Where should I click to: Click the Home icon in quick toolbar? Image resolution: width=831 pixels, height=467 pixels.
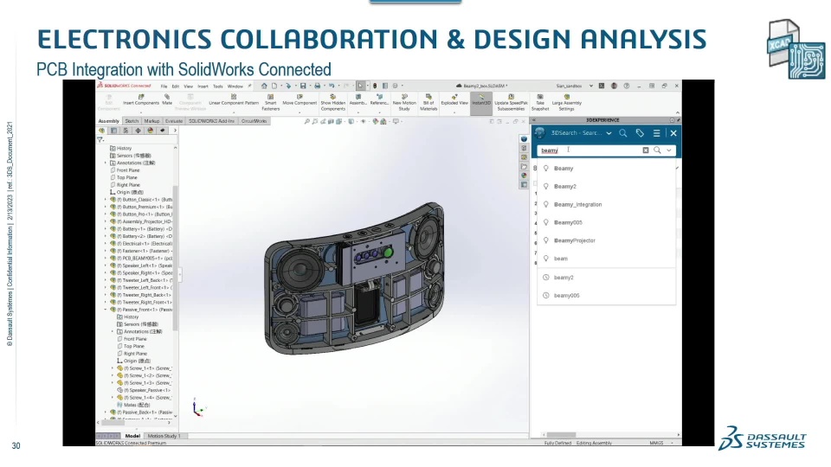coord(264,86)
